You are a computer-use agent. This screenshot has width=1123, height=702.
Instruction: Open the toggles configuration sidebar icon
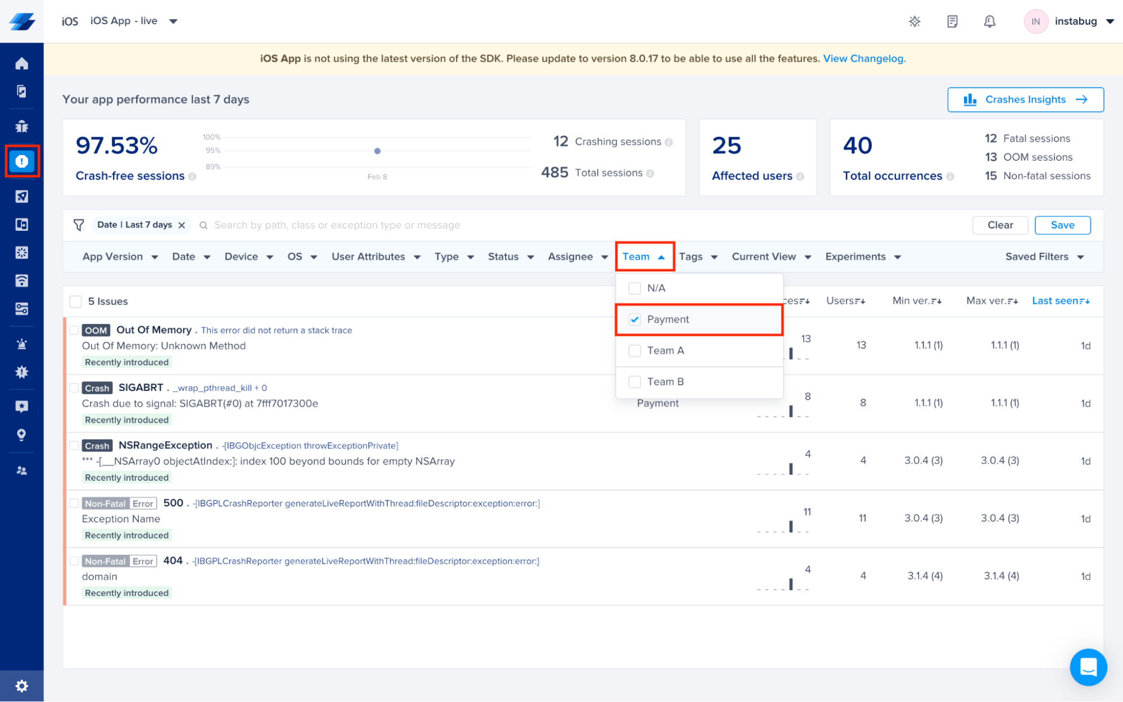click(x=21, y=308)
